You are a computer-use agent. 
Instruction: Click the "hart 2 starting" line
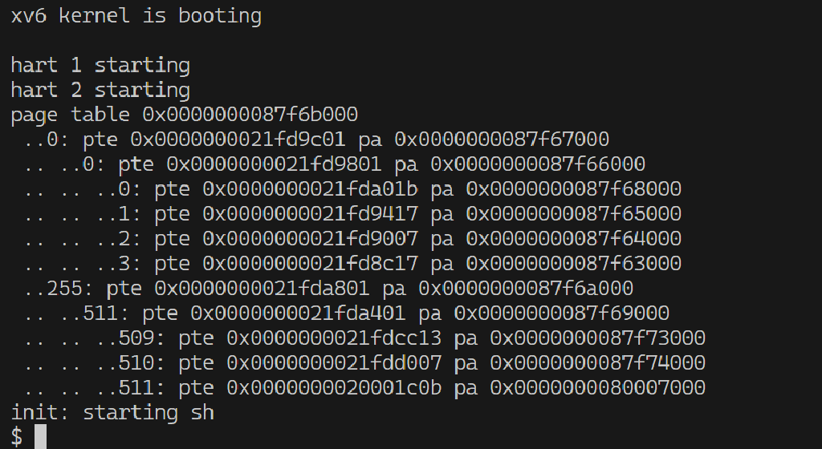tap(100, 90)
